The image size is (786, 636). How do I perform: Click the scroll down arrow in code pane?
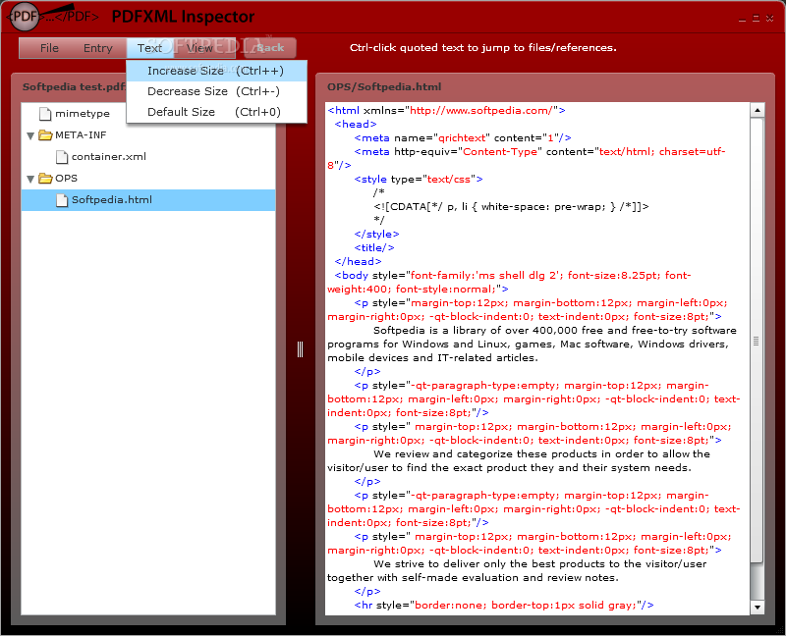pyautogui.click(x=757, y=607)
